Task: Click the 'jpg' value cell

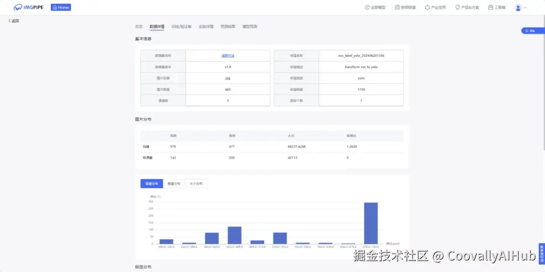Action: (x=228, y=78)
